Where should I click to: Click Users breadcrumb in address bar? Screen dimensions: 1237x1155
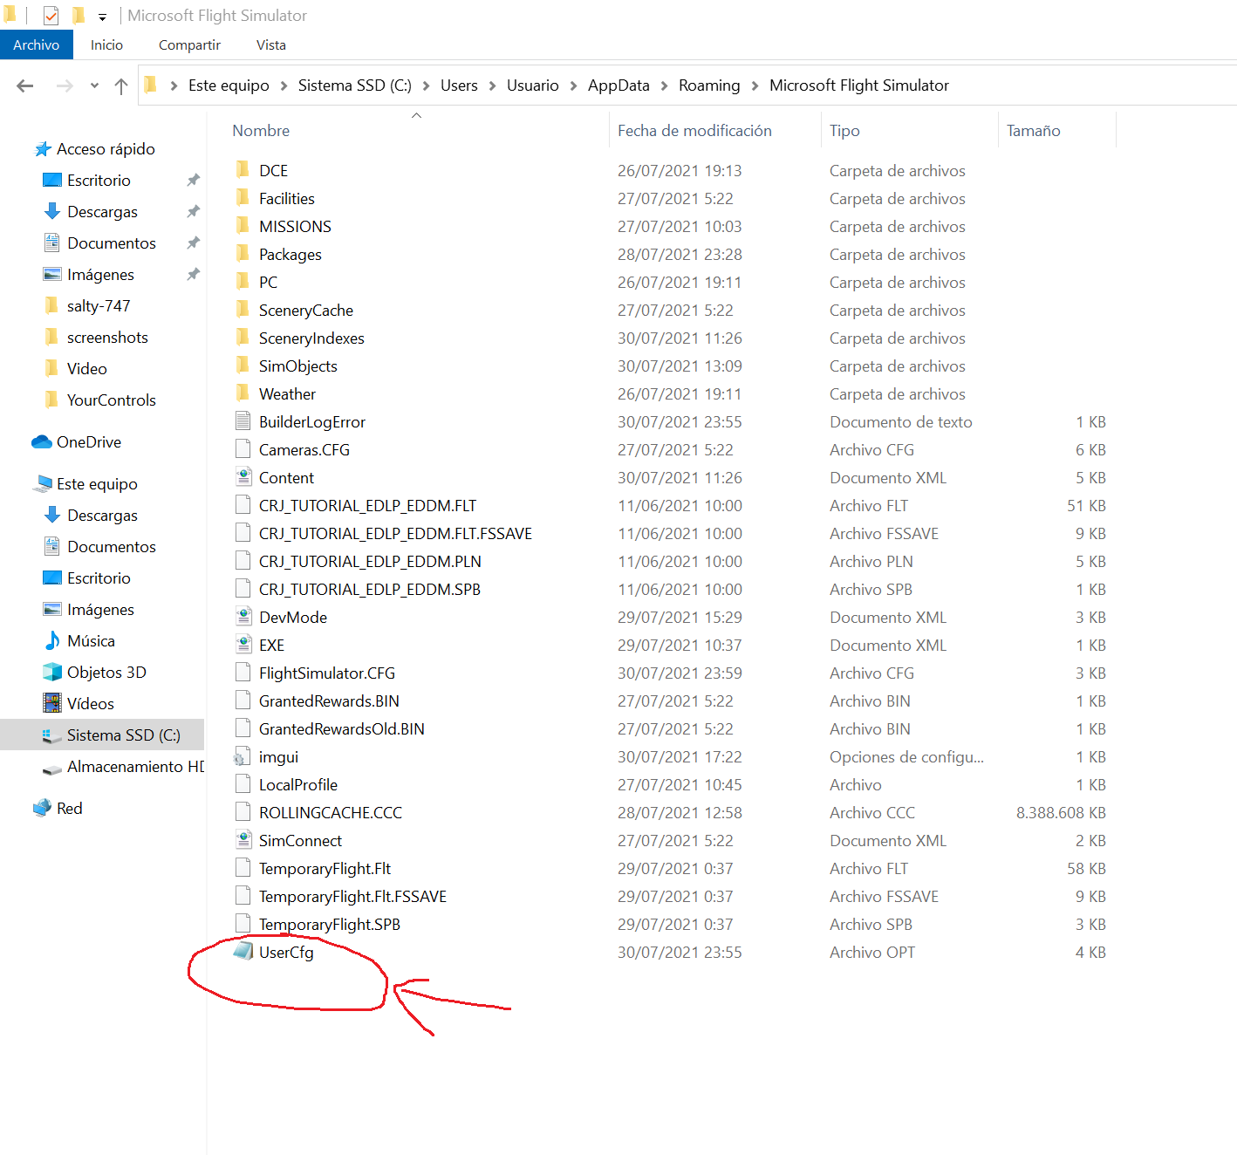pos(459,85)
